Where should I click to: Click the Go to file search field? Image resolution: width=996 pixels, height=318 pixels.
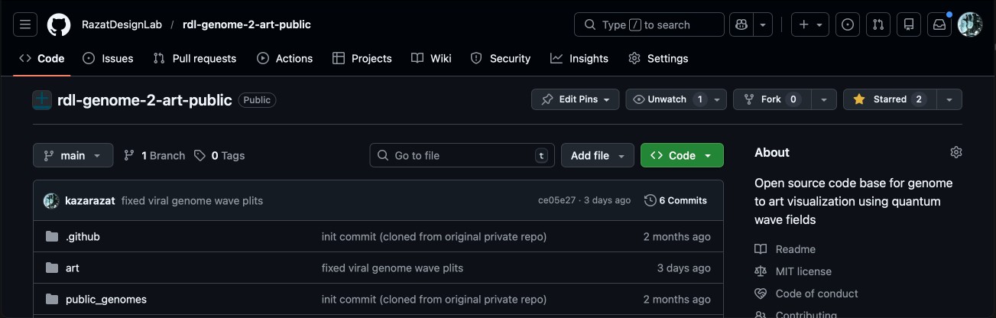461,155
